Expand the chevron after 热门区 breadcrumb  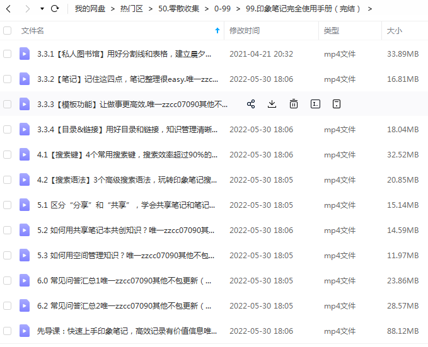click(x=151, y=9)
